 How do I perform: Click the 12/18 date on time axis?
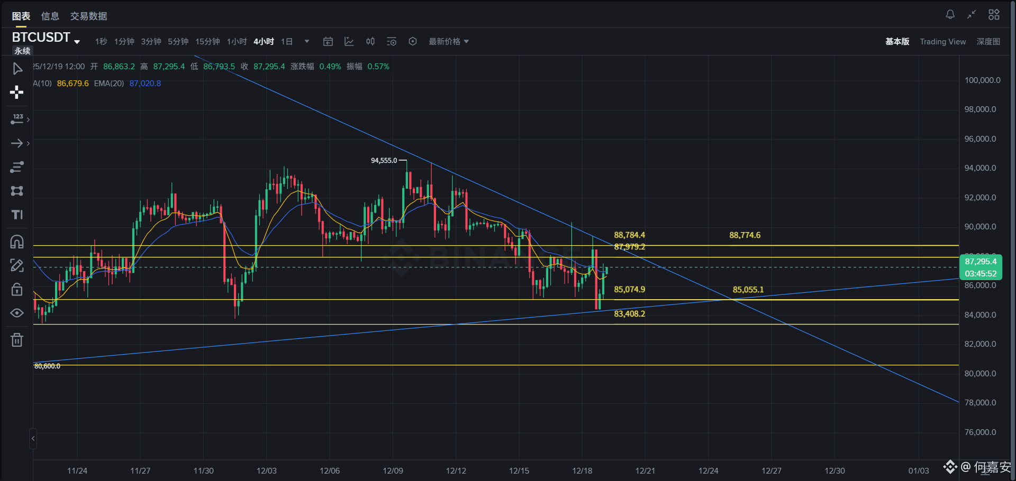[582, 470]
